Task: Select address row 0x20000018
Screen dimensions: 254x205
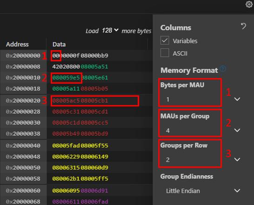Action: (23, 89)
